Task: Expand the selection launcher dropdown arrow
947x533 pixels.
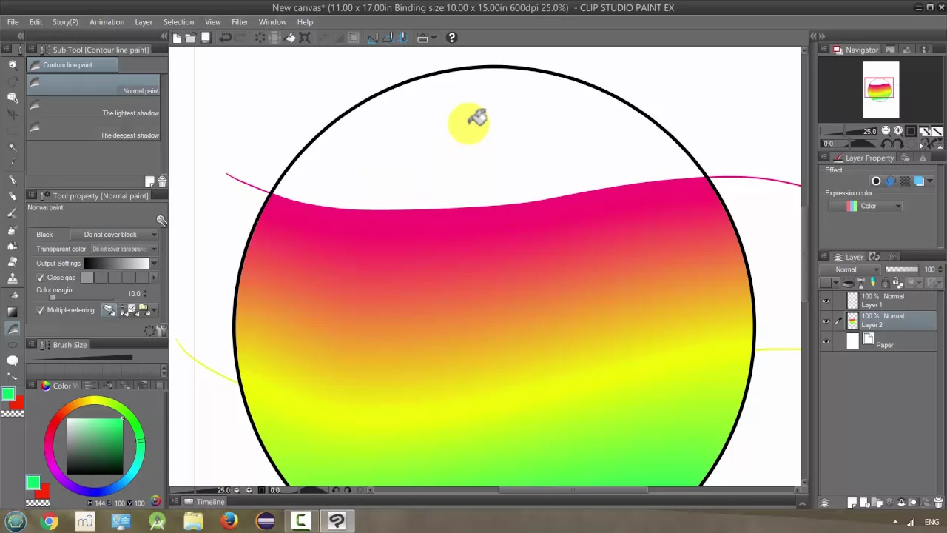Action: tap(434, 38)
